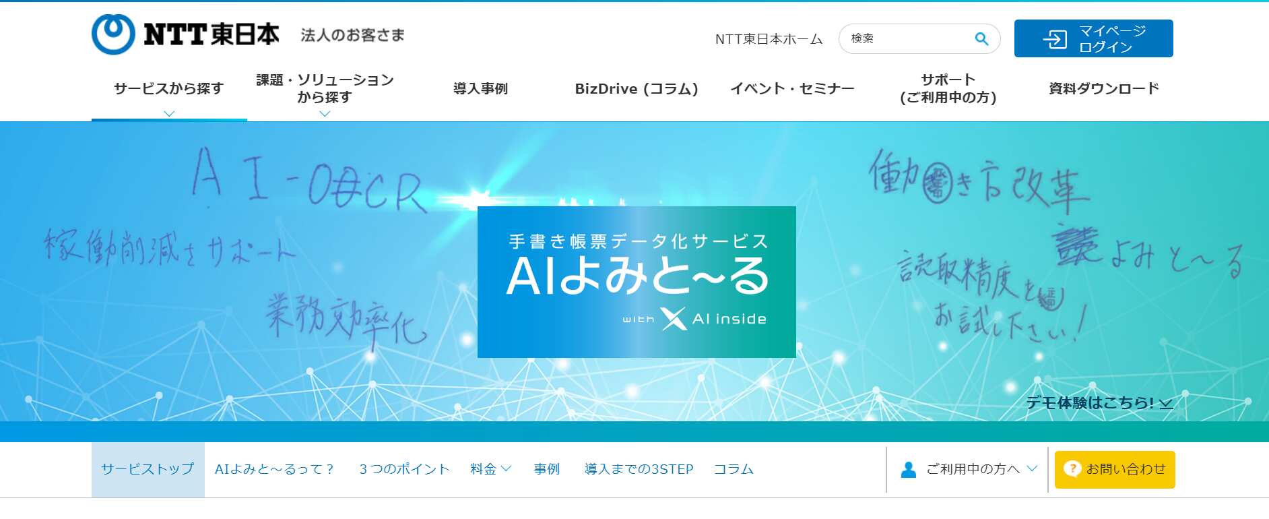The height and width of the screenshot is (519, 1269).
Task: Click the 料金 tab label
Action: tap(484, 469)
